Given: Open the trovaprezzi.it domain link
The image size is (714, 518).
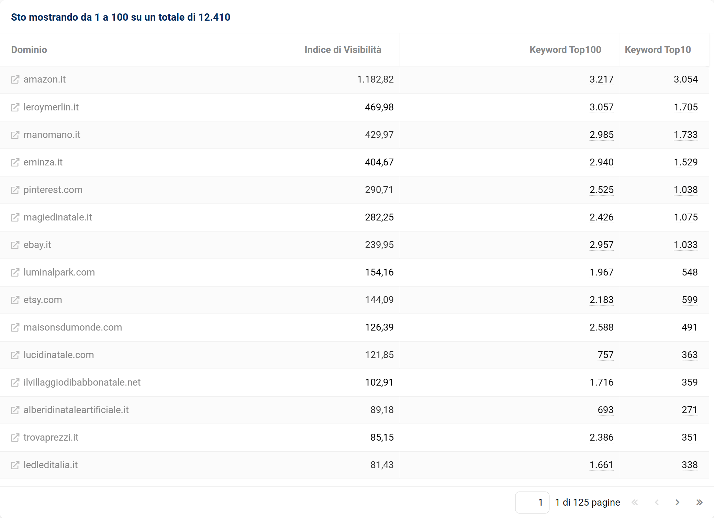Looking at the screenshot, I should [x=51, y=438].
